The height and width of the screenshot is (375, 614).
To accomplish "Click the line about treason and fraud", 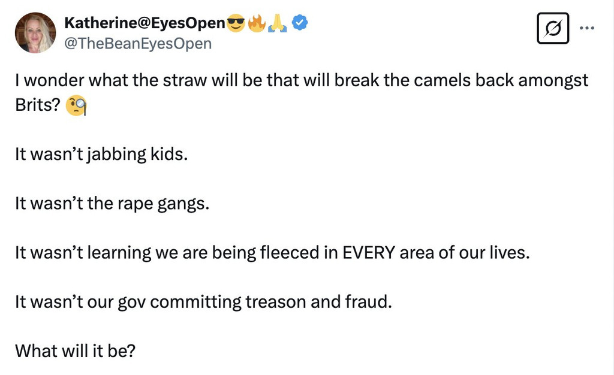I will click(x=203, y=301).
